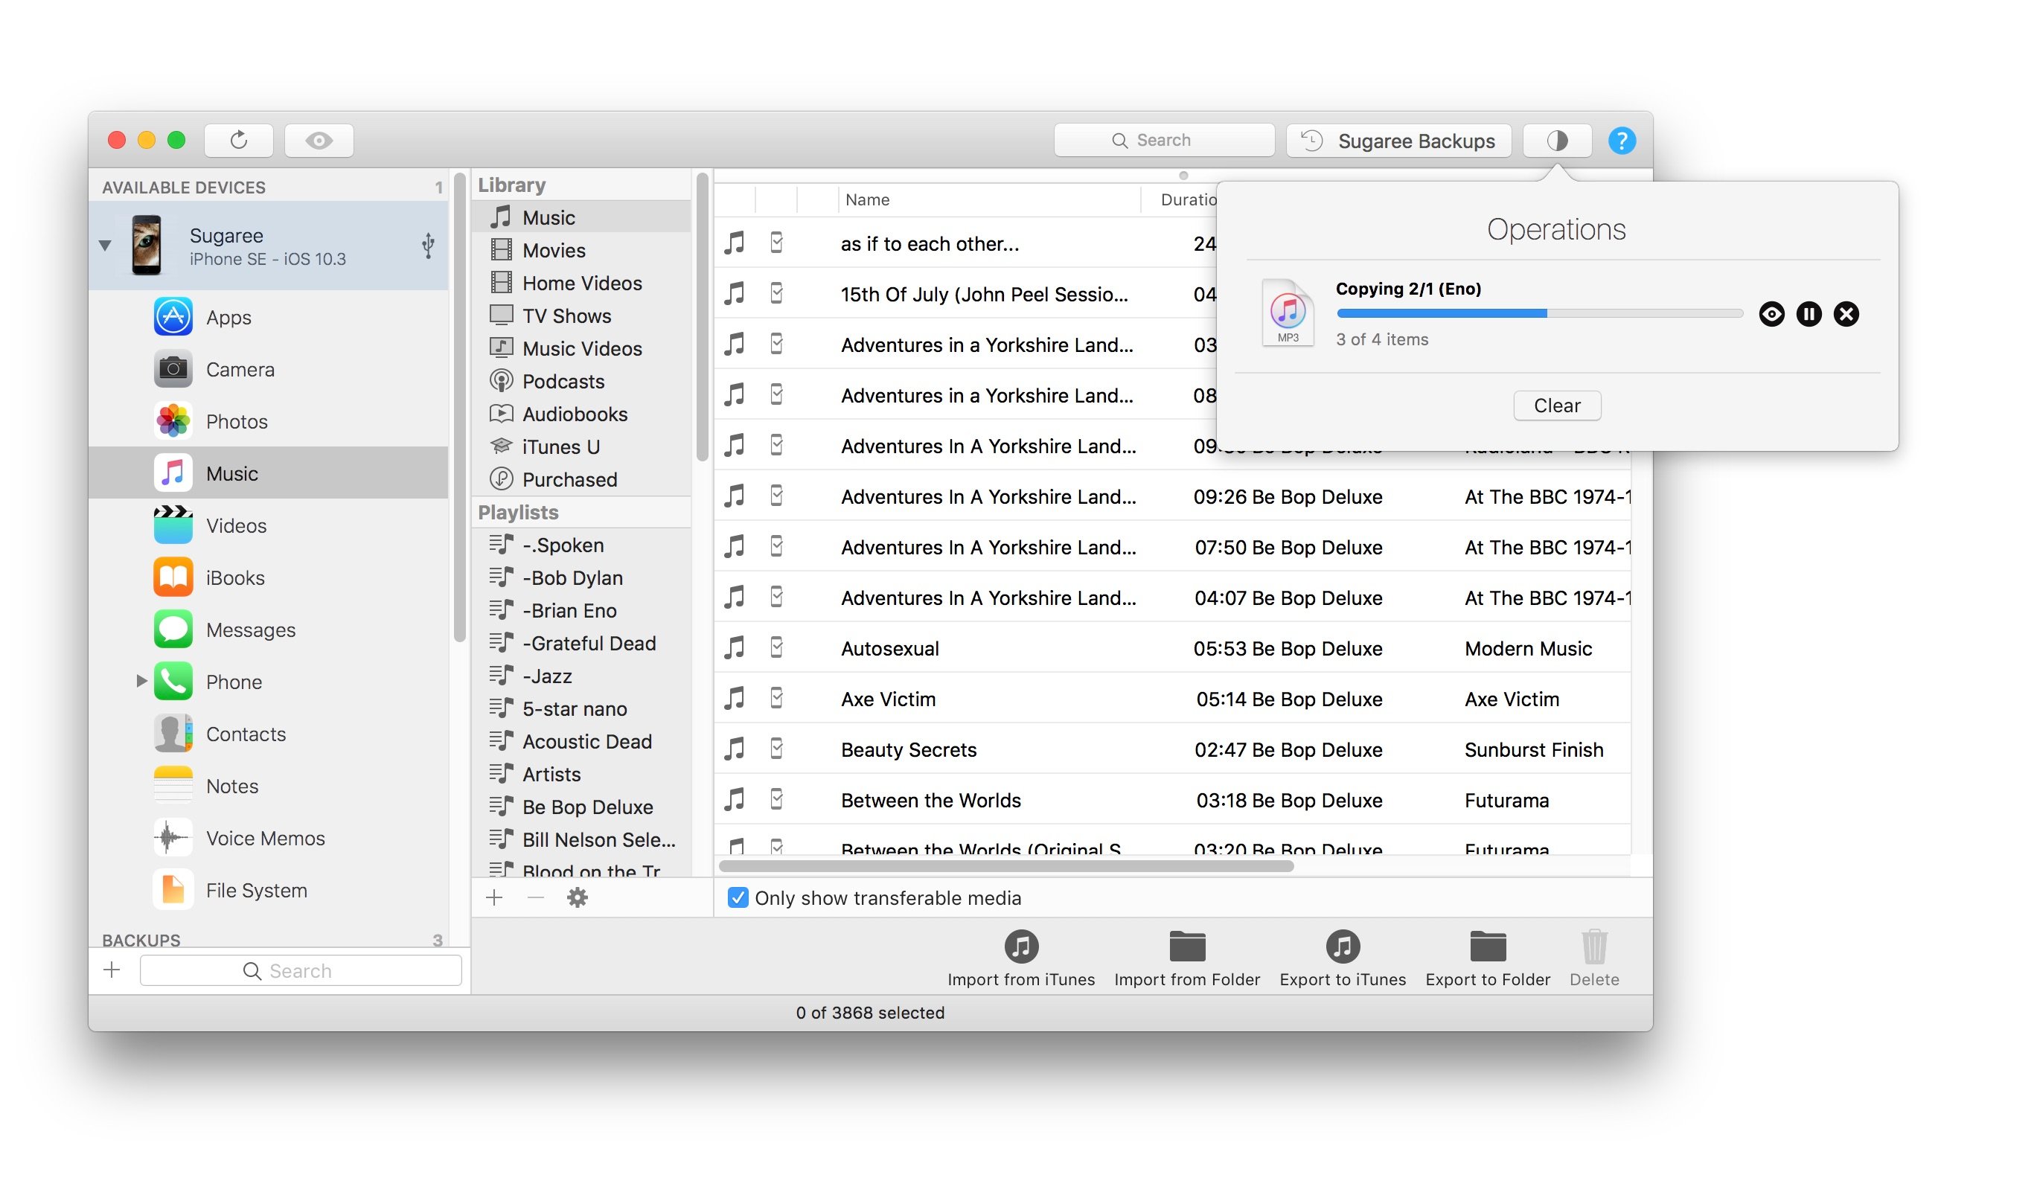Open the Be Bop Deluxe playlist
The image size is (2037, 1201).
tap(581, 807)
